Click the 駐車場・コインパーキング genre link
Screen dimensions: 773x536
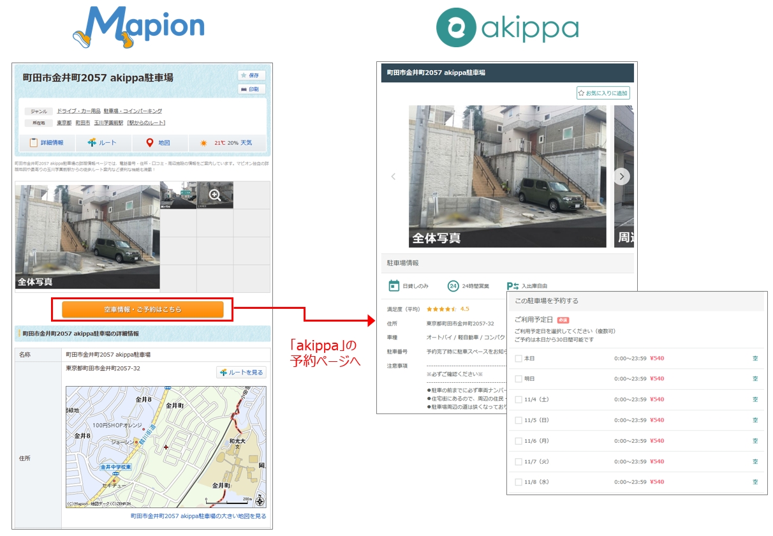pos(133,111)
